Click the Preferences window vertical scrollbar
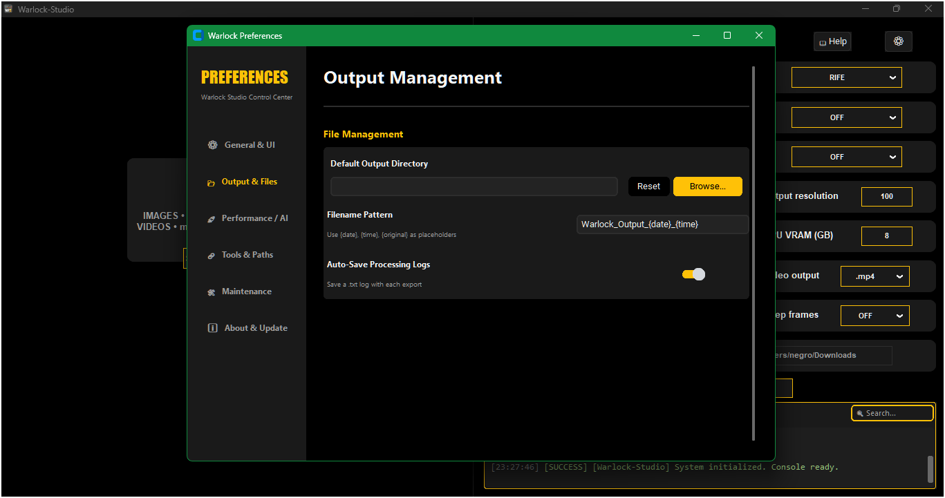Viewport: 945px width, 498px height. tap(754, 253)
